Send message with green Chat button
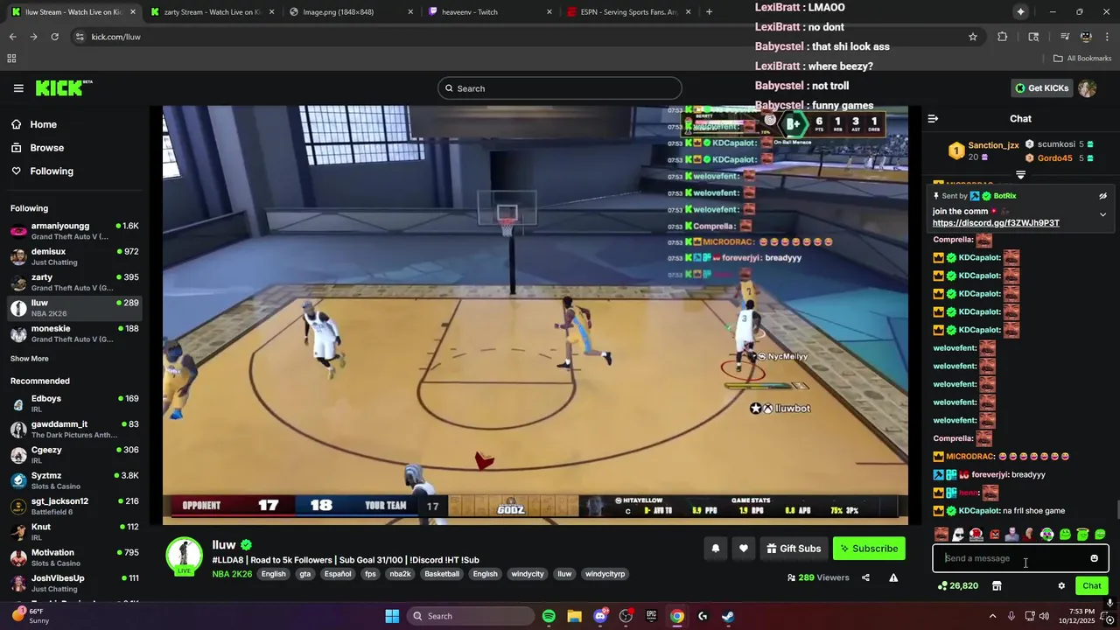The image size is (1120, 630). click(1092, 586)
